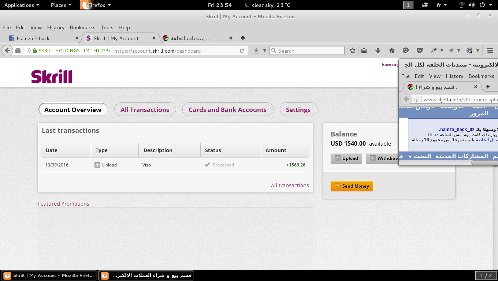Click the المشاركات الجديدة link in the forum
The image size is (498, 281).
[461, 156]
